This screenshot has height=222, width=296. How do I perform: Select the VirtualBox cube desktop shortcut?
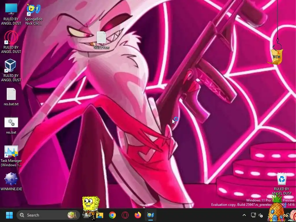[10, 66]
